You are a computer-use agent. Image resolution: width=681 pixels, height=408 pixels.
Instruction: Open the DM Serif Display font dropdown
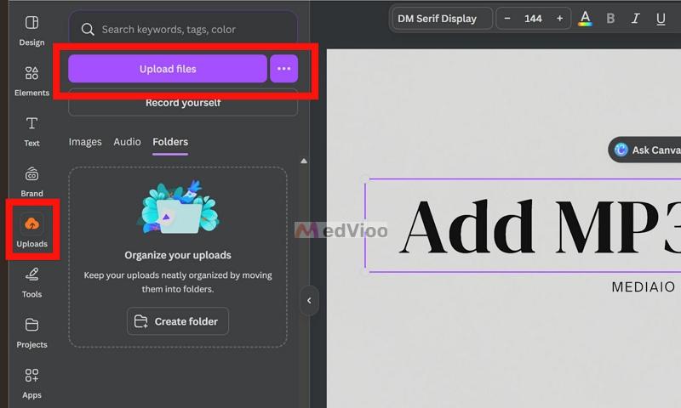[443, 19]
